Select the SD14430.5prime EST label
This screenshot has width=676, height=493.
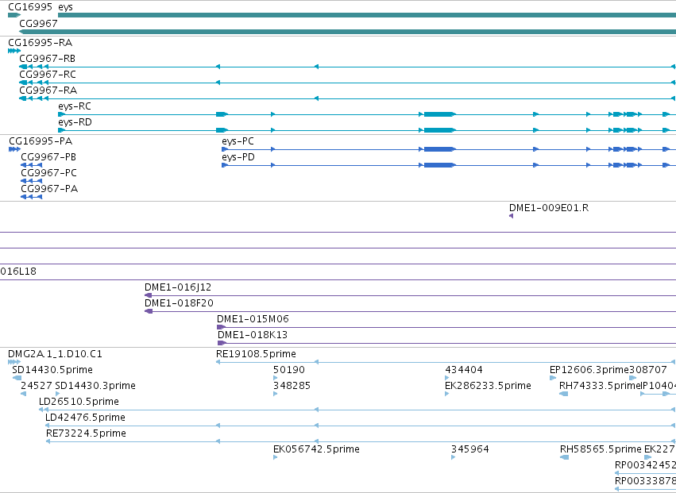click(x=52, y=370)
